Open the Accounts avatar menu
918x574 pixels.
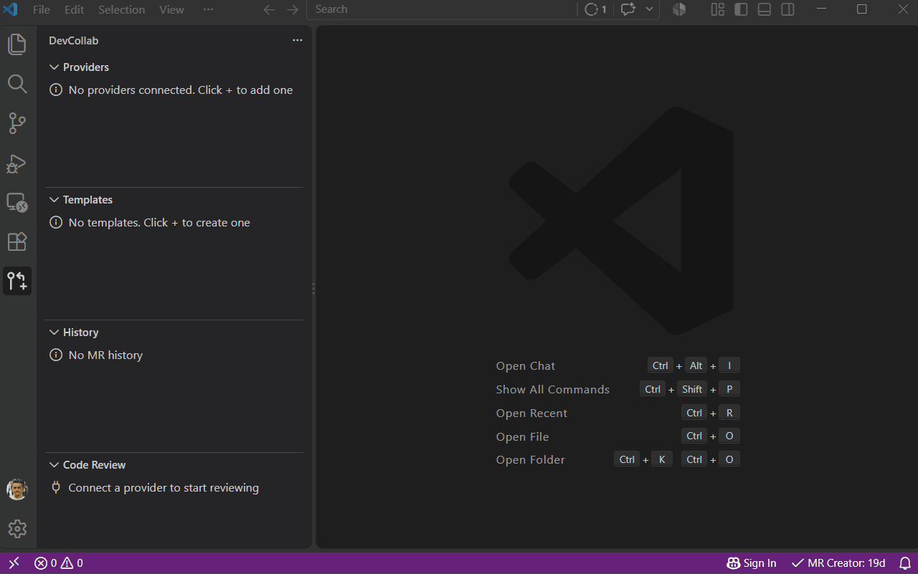[17, 489]
